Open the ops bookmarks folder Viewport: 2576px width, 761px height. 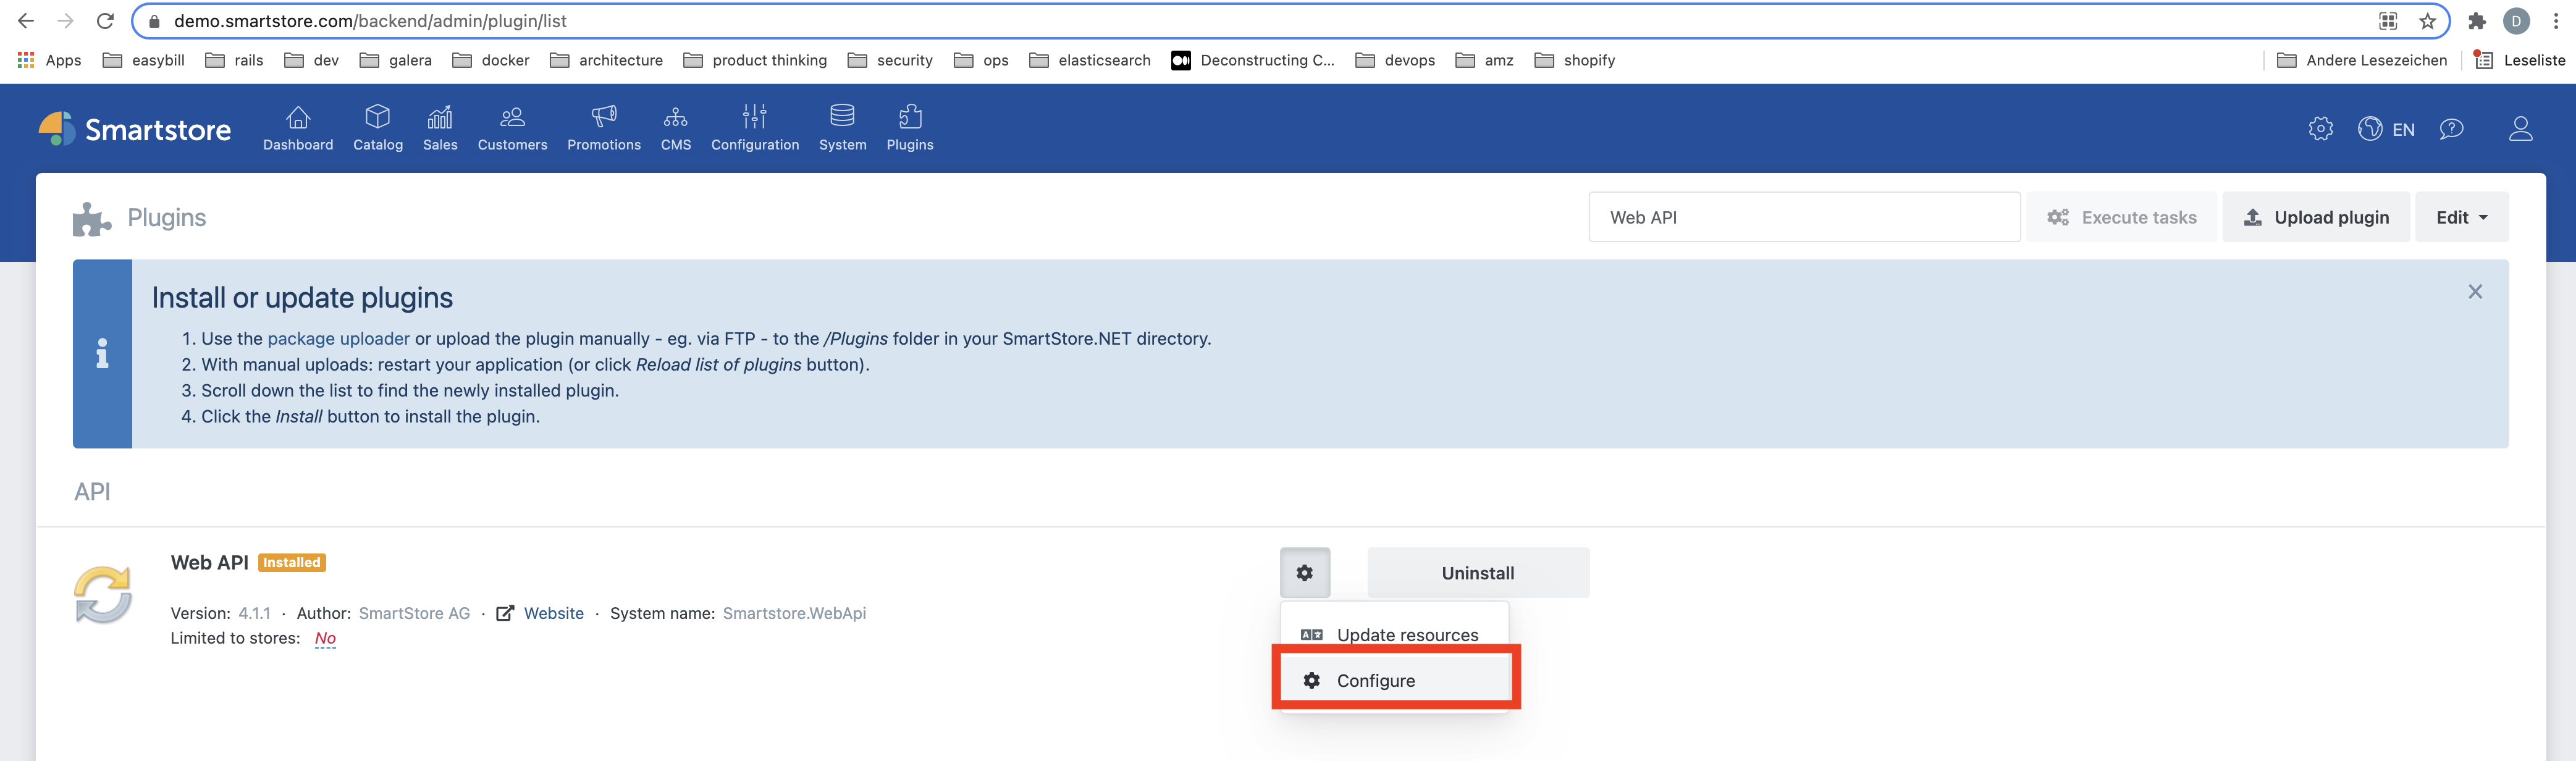[x=981, y=60]
